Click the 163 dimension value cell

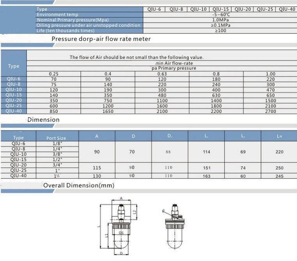[x=207, y=176]
